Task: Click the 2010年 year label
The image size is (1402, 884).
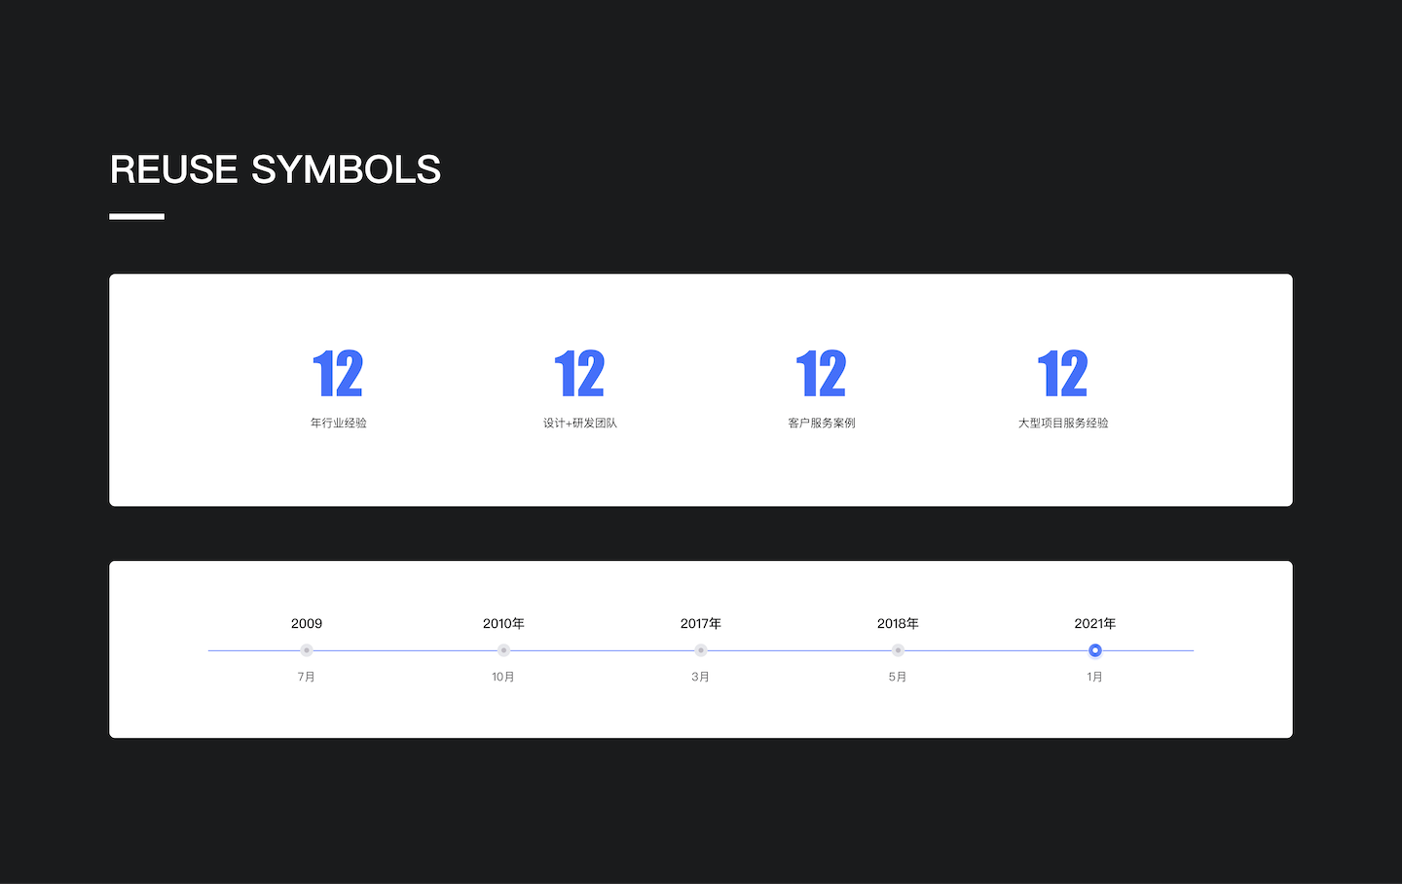Action: (503, 623)
